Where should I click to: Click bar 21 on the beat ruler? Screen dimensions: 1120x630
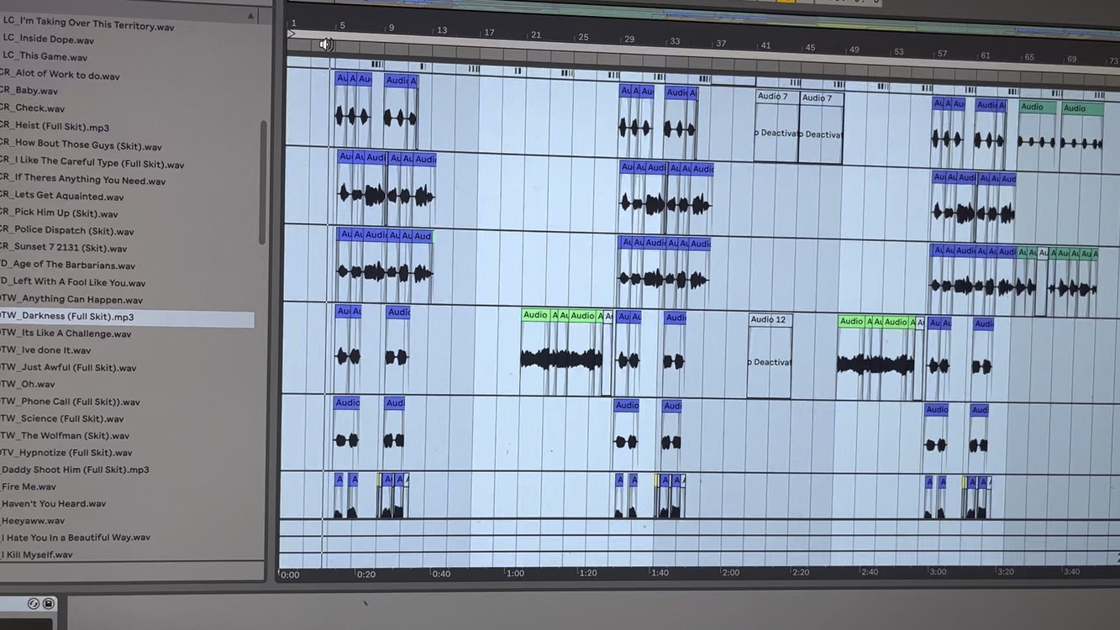(x=535, y=35)
